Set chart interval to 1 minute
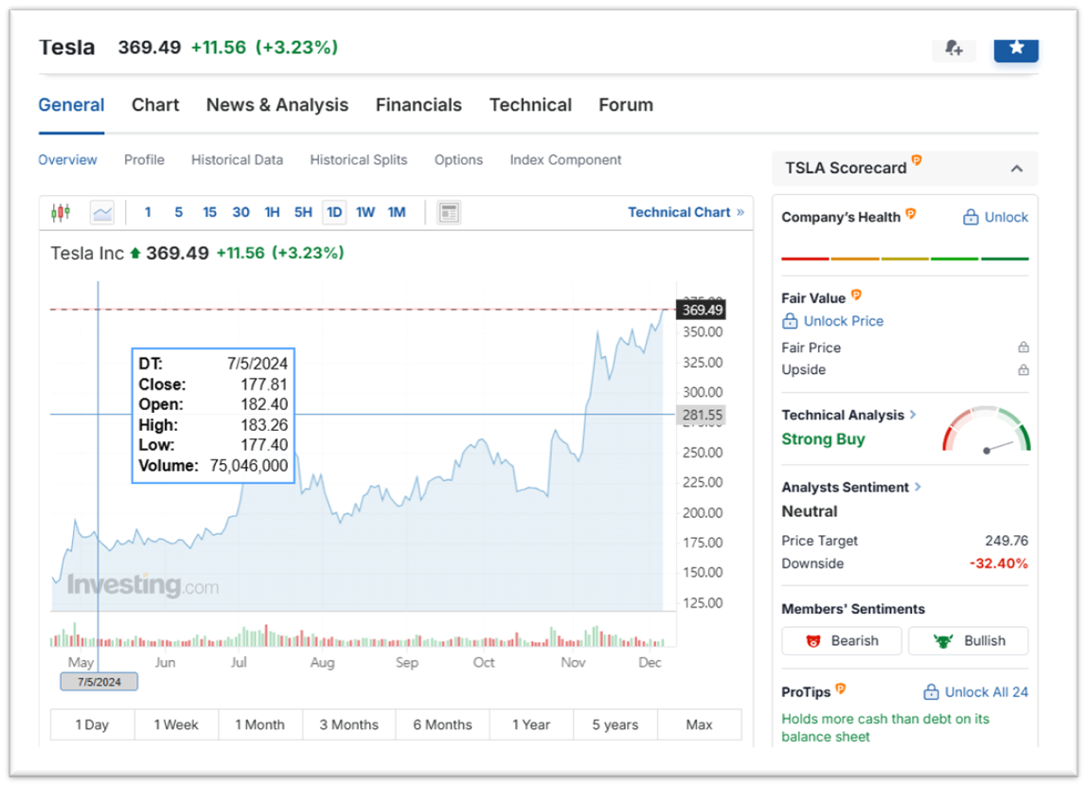The image size is (1087, 787). pos(148,212)
